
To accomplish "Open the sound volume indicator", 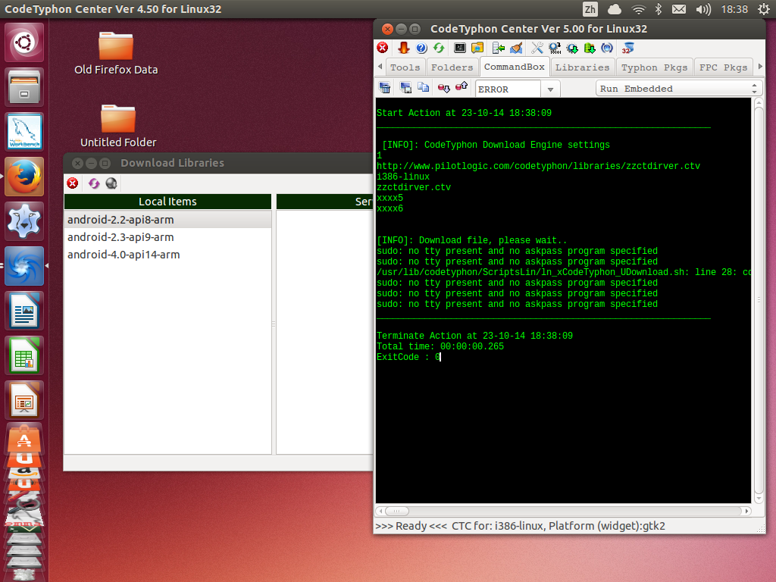I will (x=702, y=9).
